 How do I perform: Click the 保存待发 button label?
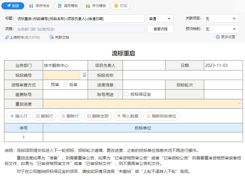43,6
